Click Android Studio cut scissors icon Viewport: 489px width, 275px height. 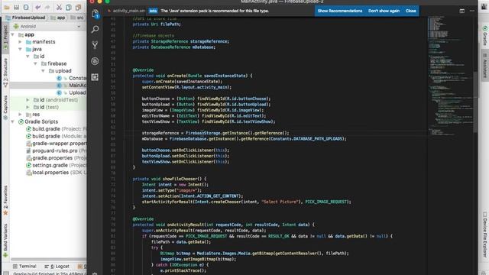pyautogui.click(x=59, y=7)
